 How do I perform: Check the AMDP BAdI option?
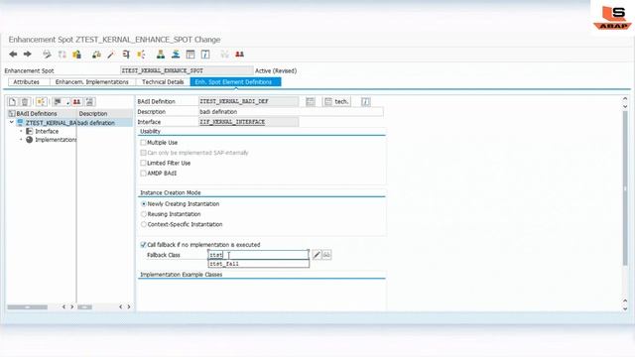pyautogui.click(x=143, y=173)
